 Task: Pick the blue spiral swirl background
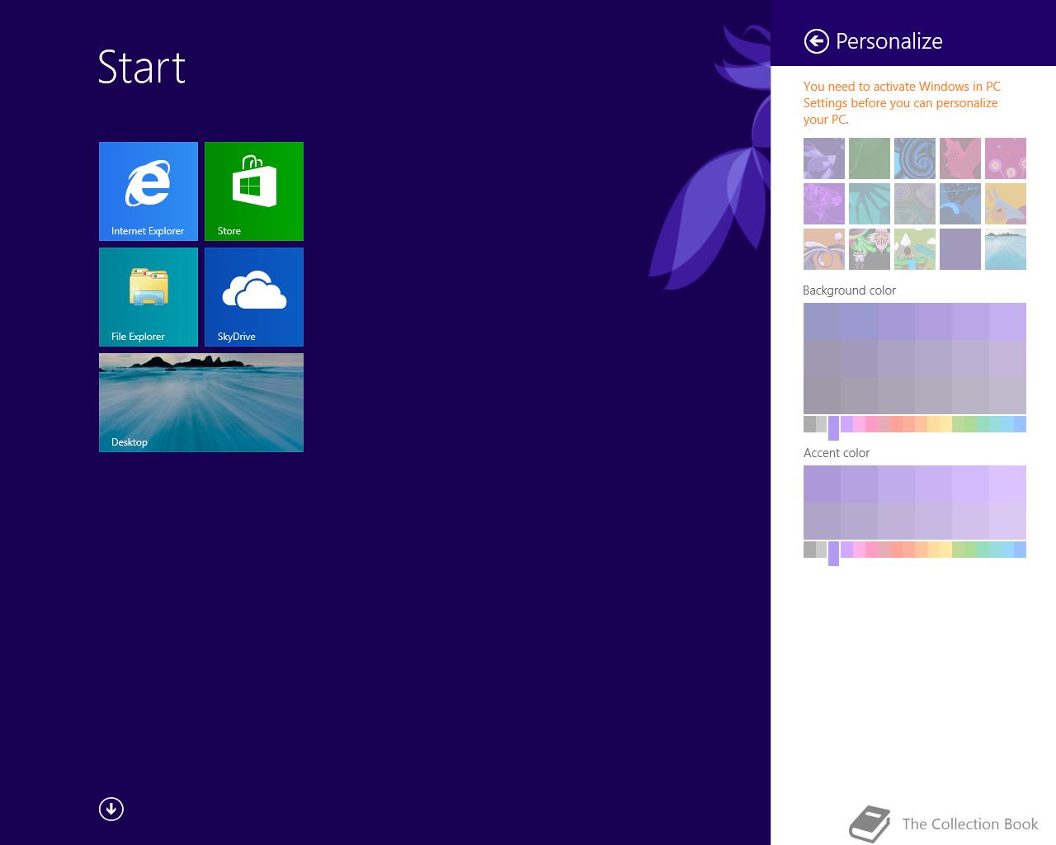915,158
